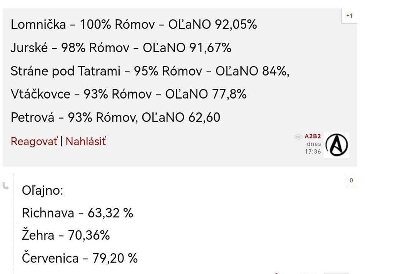Click the dnes 17:36 timestamp
This screenshot has height=274, width=394.
314,148
